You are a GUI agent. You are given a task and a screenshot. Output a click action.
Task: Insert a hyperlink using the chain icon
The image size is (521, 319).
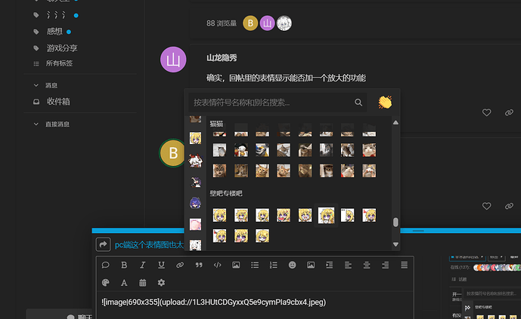point(180,265)
